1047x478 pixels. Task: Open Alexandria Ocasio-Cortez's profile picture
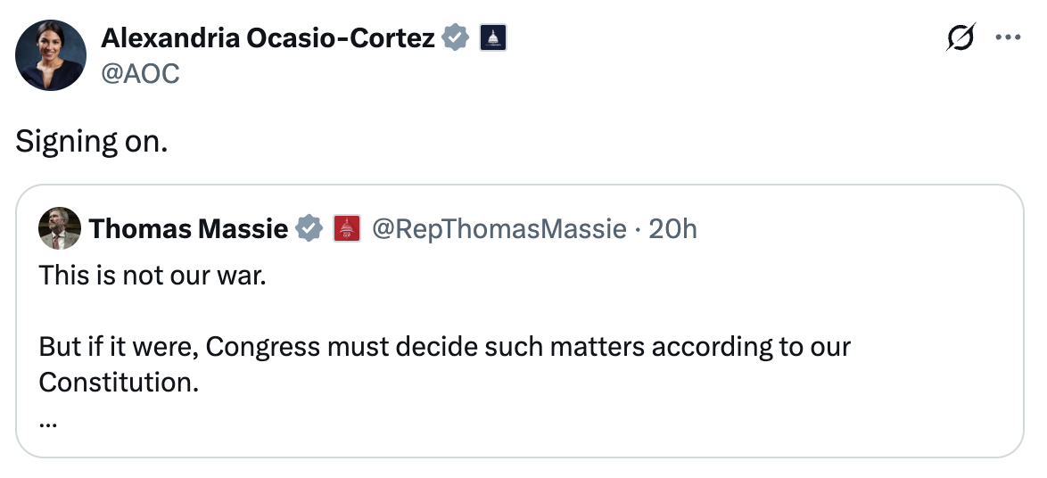tap(50, 54)
